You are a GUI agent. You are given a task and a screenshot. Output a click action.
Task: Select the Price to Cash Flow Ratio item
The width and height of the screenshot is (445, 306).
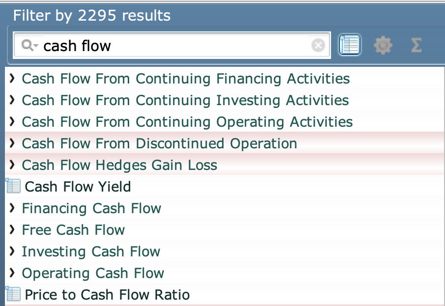[x=107, y=295]
